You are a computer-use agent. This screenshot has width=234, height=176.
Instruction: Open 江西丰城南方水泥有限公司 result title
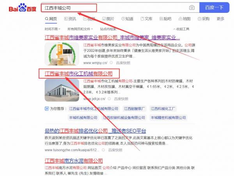click(74, 160)
